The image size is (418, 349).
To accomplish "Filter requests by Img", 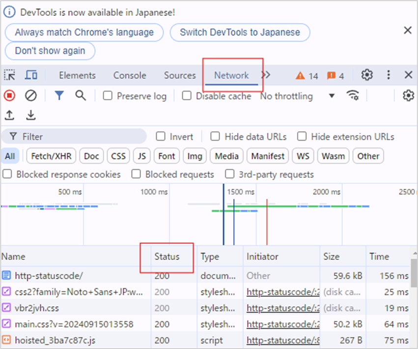I will pyautogui.click(x=195, y=156).
